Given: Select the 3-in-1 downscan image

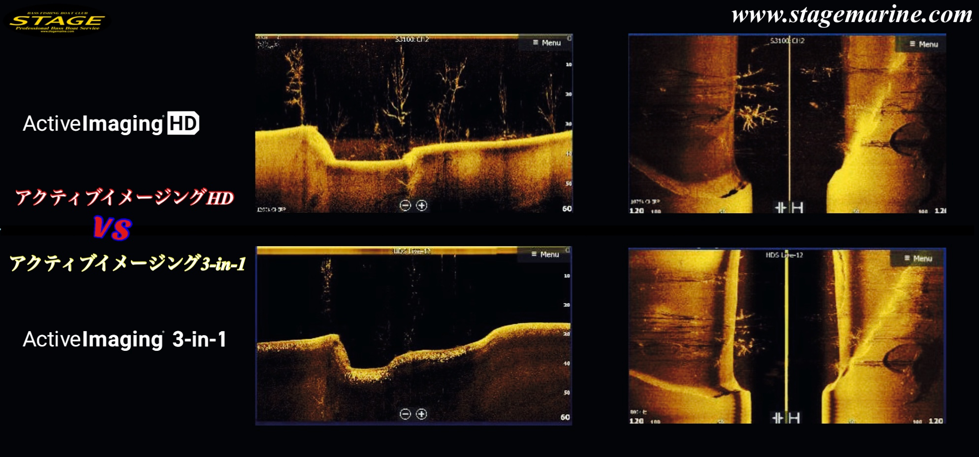Looking at the screenshot, I should [413, 336].
